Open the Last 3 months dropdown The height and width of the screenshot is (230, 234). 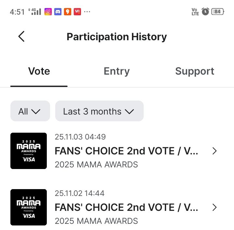point(99,111)
